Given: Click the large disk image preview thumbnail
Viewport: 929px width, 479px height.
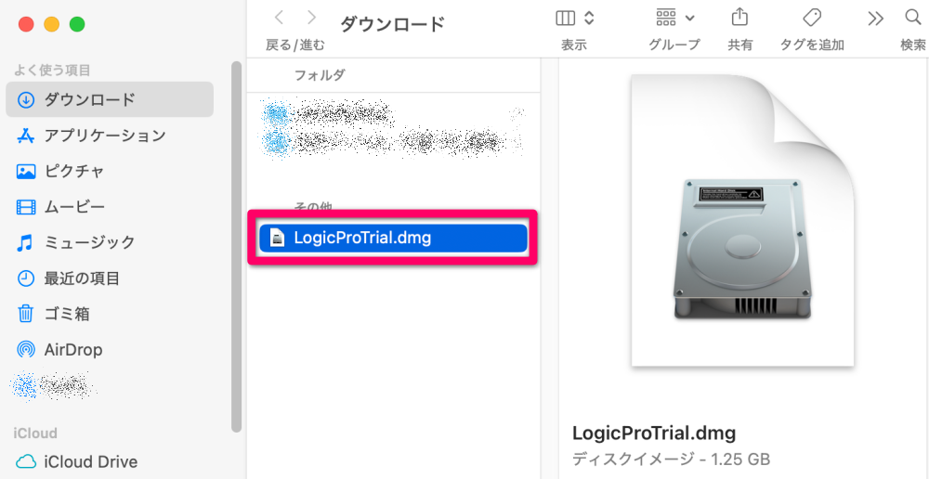Looking at the screenshot, I should pos(742,220).
